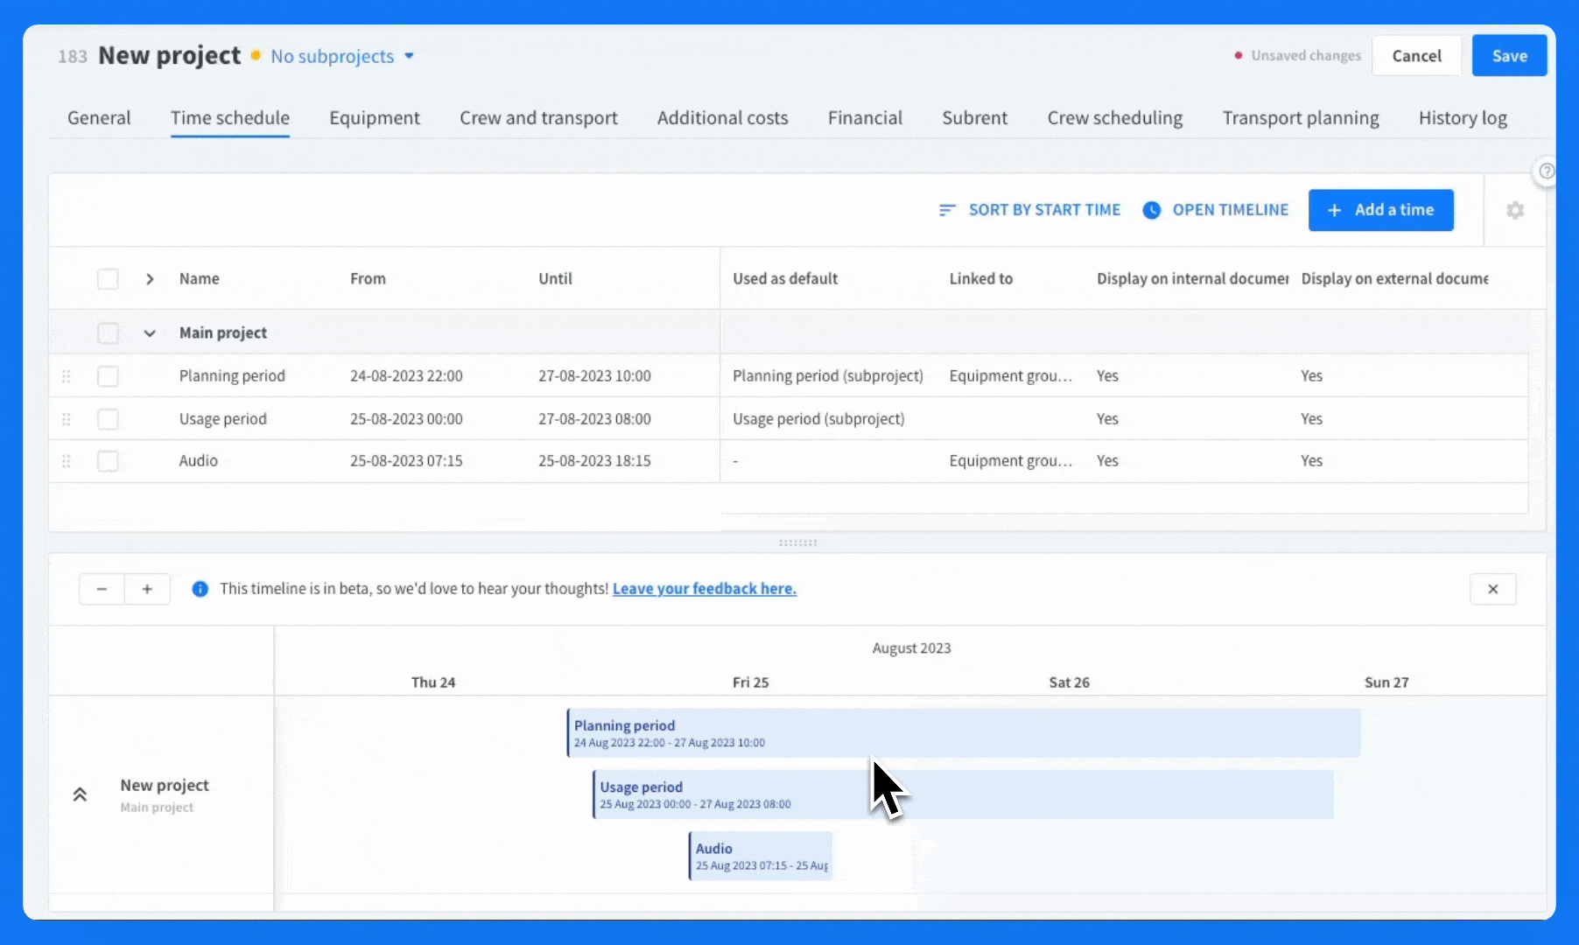Image resolution: width=1579 pixels, height=945 pixels.
Task: Click Add a time button
Action: tap(1381, 210)
